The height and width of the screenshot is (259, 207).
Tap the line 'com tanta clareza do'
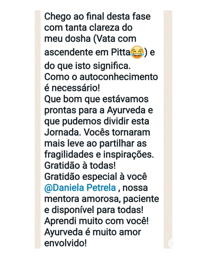[88, 28]
